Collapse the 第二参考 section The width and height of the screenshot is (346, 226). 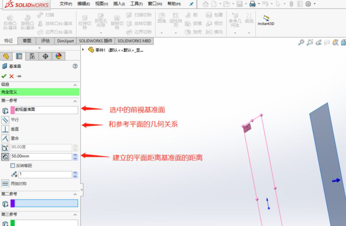tap(75, 194)
